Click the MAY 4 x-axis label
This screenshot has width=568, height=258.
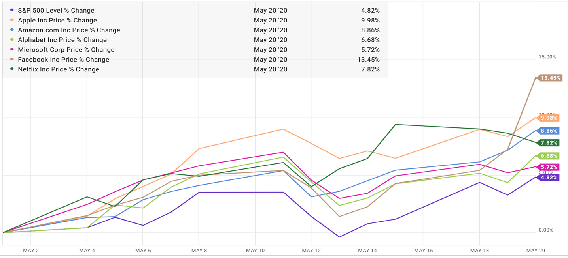click(x=87, y=251)
